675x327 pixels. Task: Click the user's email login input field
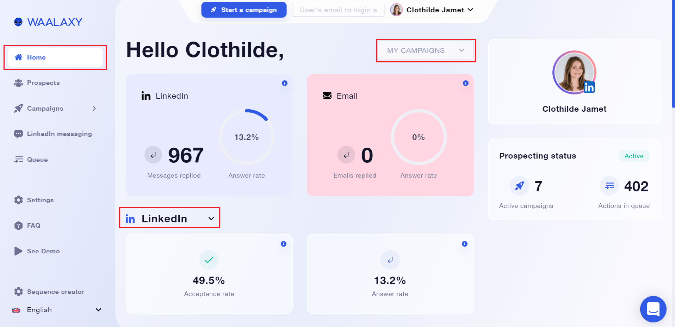click(x=338, y=10)
